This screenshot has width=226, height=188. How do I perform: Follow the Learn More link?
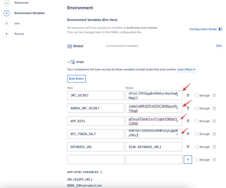click(186, 70)
